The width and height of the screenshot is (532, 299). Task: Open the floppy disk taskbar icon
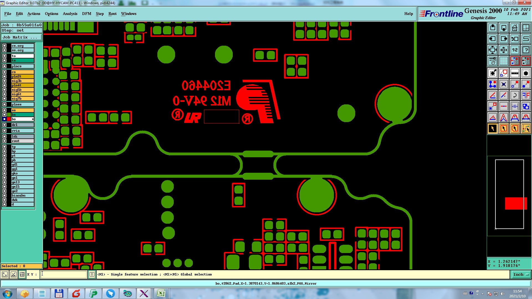coord(59,293)
